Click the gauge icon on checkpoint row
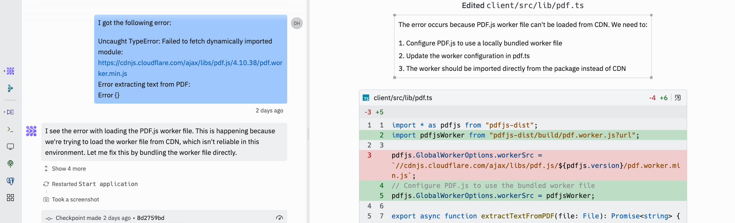 (x=279, y=218)
